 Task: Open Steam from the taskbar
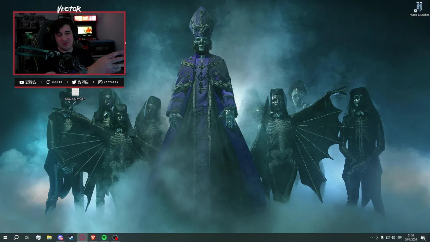(71, 238)
